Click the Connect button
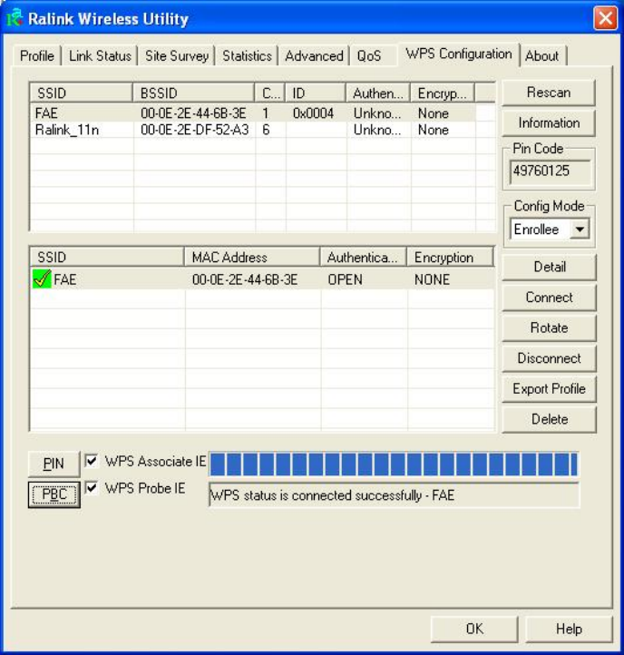The image size is (624, 655). pyautogui.click(x=550, y=297)
